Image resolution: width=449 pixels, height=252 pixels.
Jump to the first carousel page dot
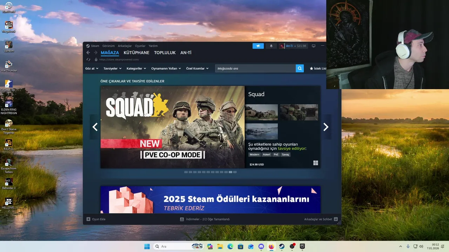click(x=186, y=172)
